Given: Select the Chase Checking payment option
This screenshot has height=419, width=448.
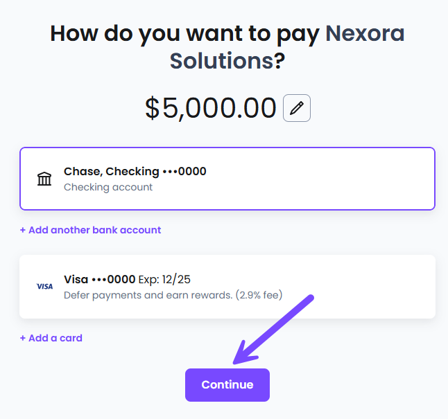Looking at the screenshot, I should point(227,179).
